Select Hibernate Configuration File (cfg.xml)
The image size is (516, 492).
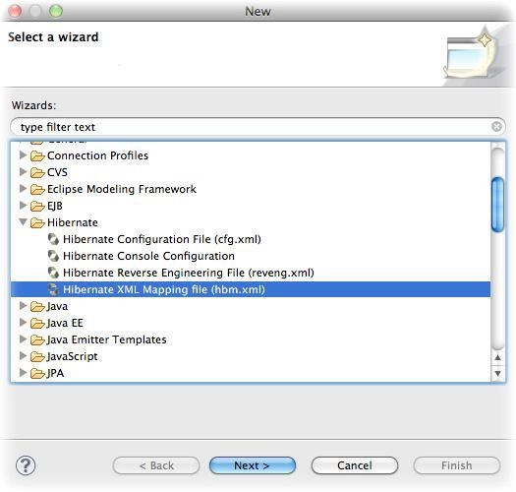click(x=162, y=239)
